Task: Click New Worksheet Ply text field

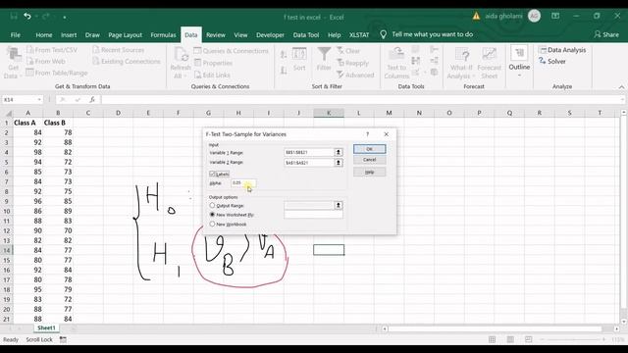Action: point(313,215)
